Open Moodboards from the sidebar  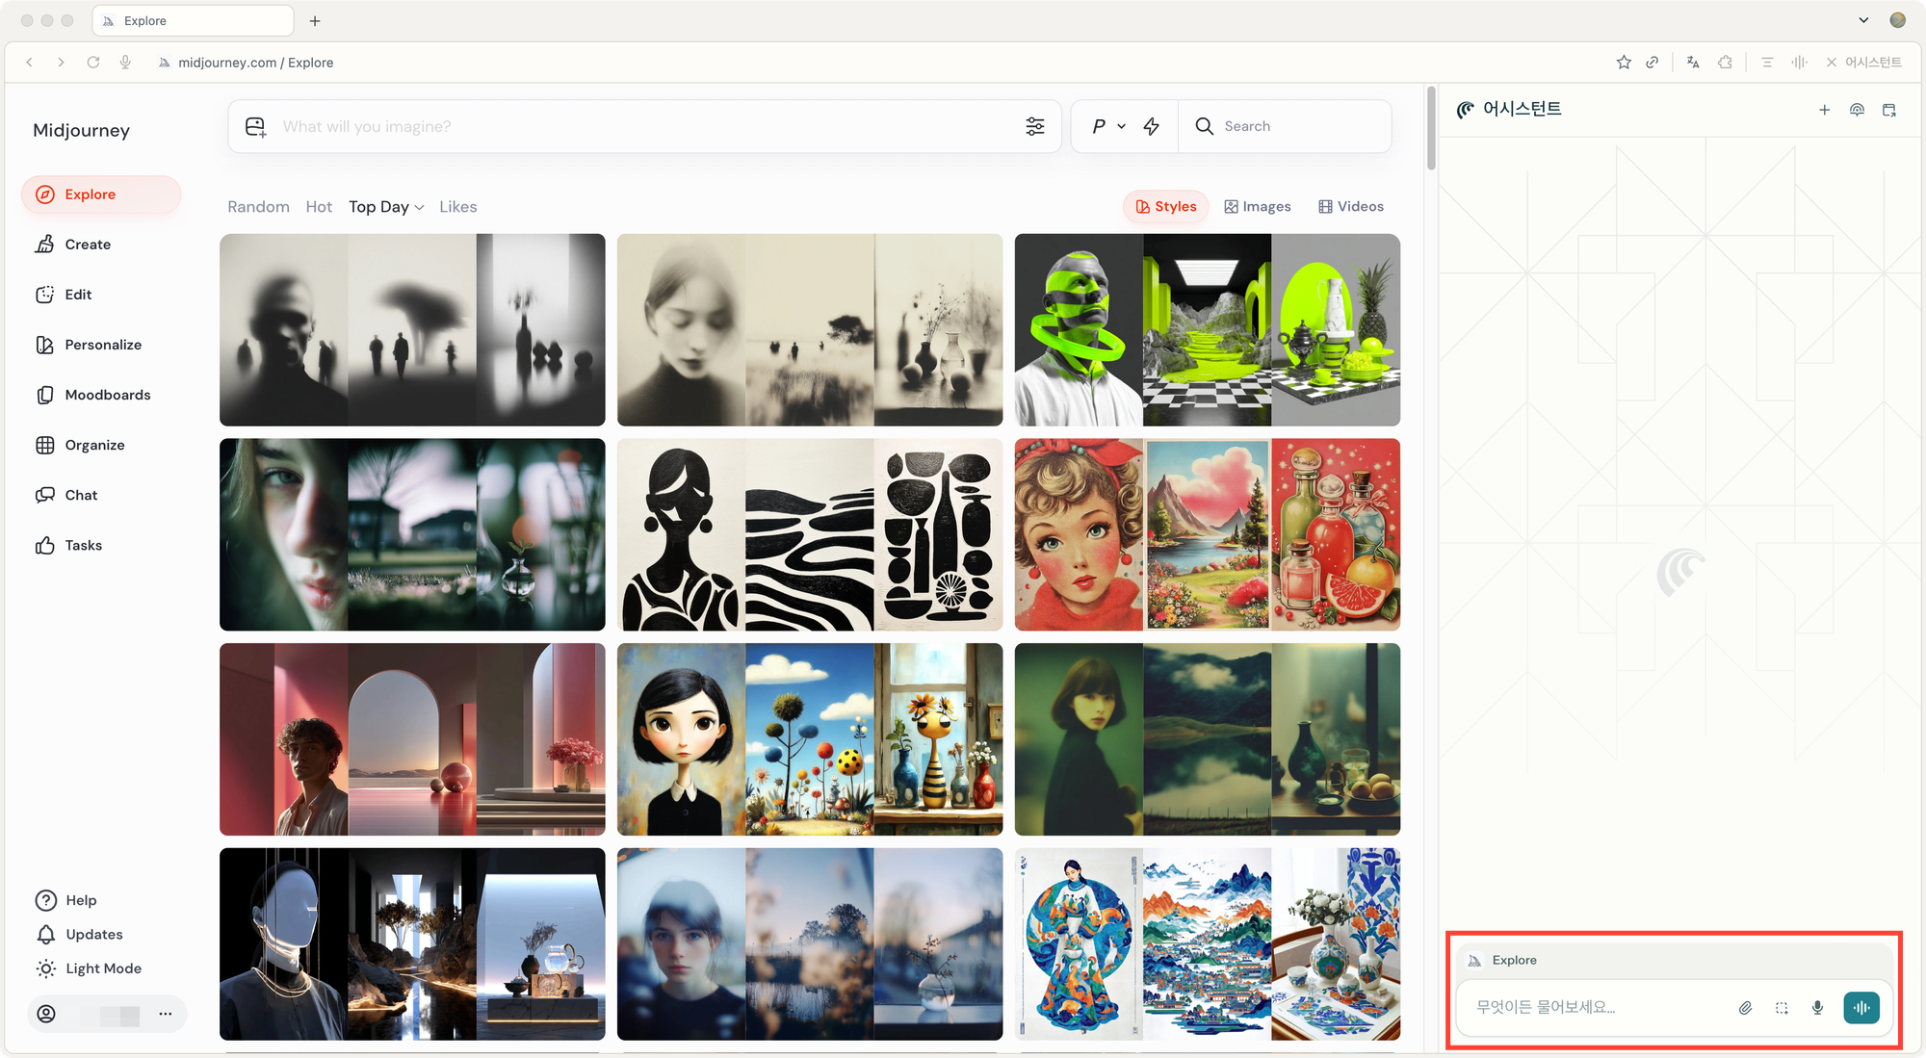(107, 395)
